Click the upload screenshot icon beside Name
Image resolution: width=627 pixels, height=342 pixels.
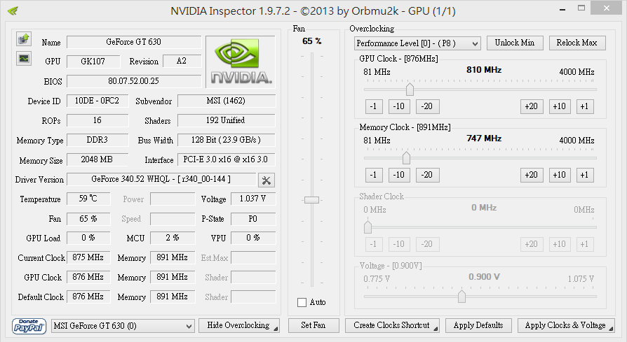click(24, 39)
